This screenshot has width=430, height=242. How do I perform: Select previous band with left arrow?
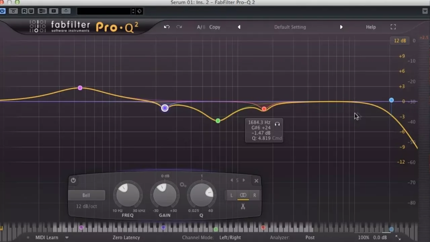click(x=231, y=180)
